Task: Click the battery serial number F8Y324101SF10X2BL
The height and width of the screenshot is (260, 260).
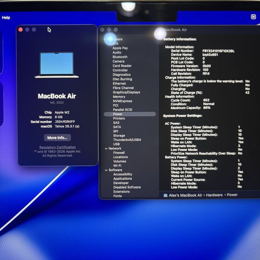Action: coord(218,51)
